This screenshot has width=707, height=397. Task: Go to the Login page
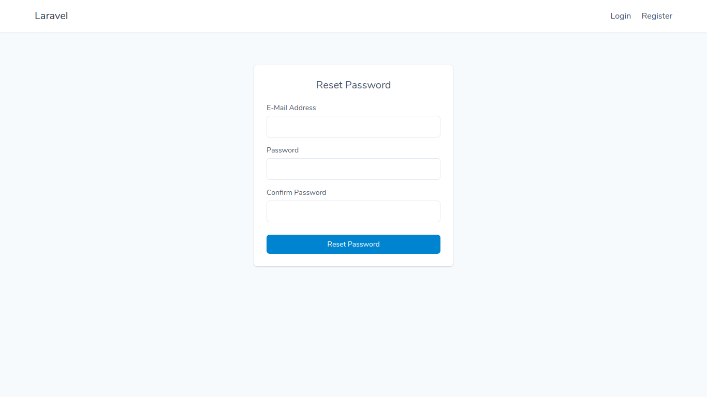pyautogui.click(x=621, y=16)
